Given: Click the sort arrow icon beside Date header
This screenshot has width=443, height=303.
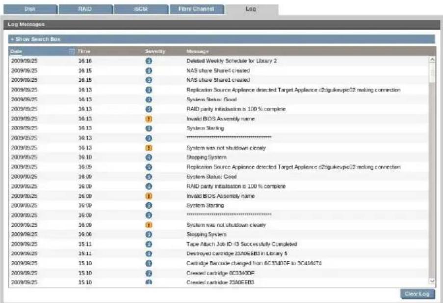Looking at the screenshot, I should pyautogui.click(x=72, y=51).
